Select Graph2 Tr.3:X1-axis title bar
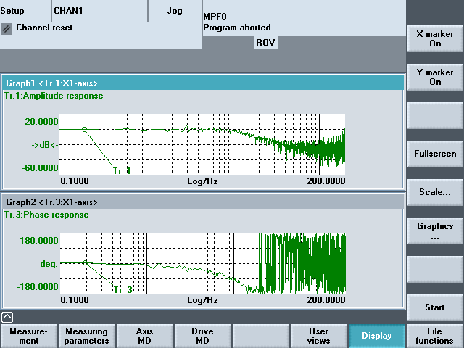 [x=203, y=202]
